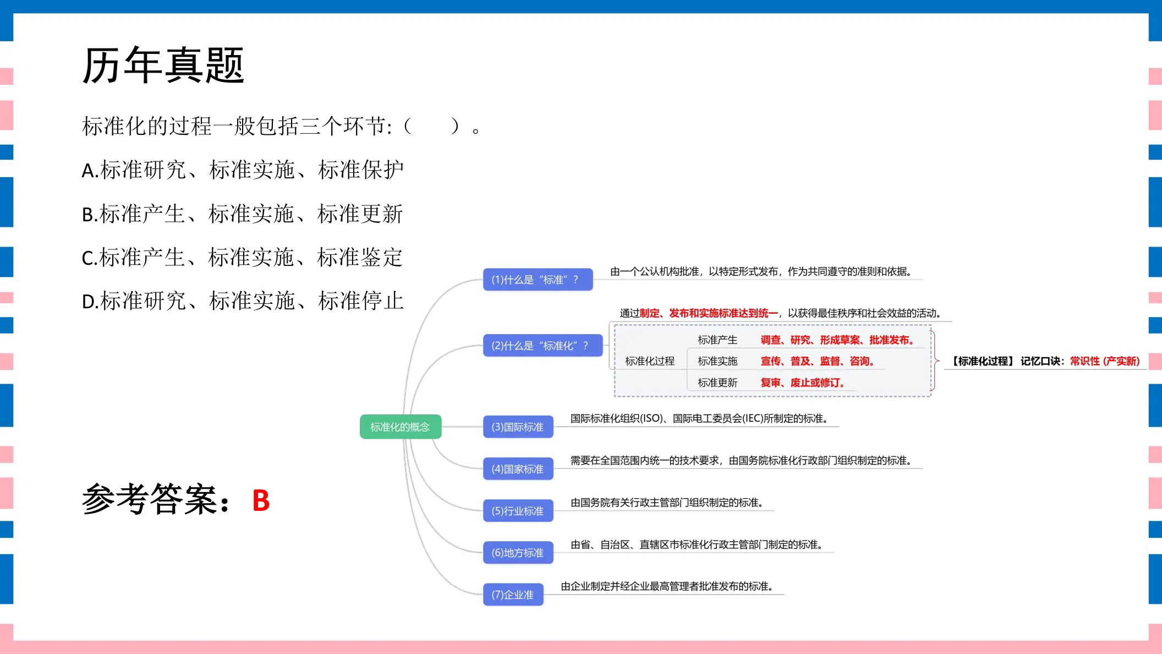Click red phrase 制定、发布和实施标准达到统一
Image resolution: width=1162 pixels, height=654 pixels.
[709, 313]
